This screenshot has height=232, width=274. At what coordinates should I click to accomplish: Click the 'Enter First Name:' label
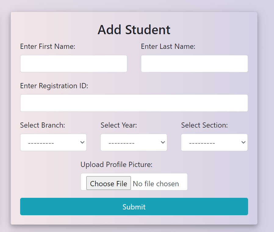[x=48, y=46]
